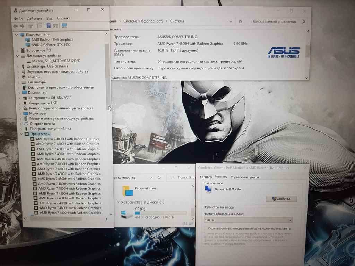355x266 pixels.
Task: Click the refresh icon in the Система window
Action: coord(240,21)
